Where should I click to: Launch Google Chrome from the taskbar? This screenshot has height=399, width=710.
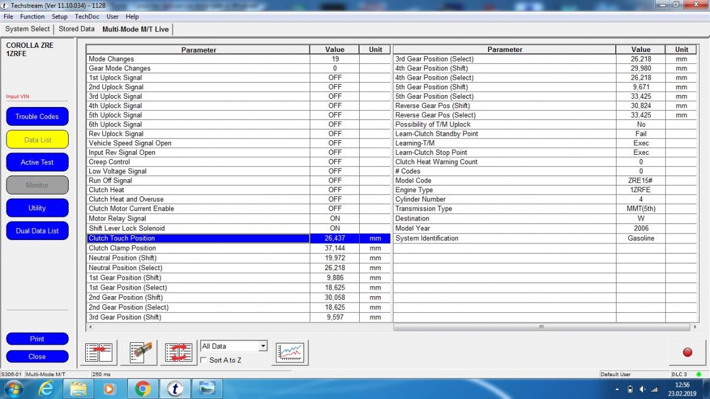click(142, 389)
